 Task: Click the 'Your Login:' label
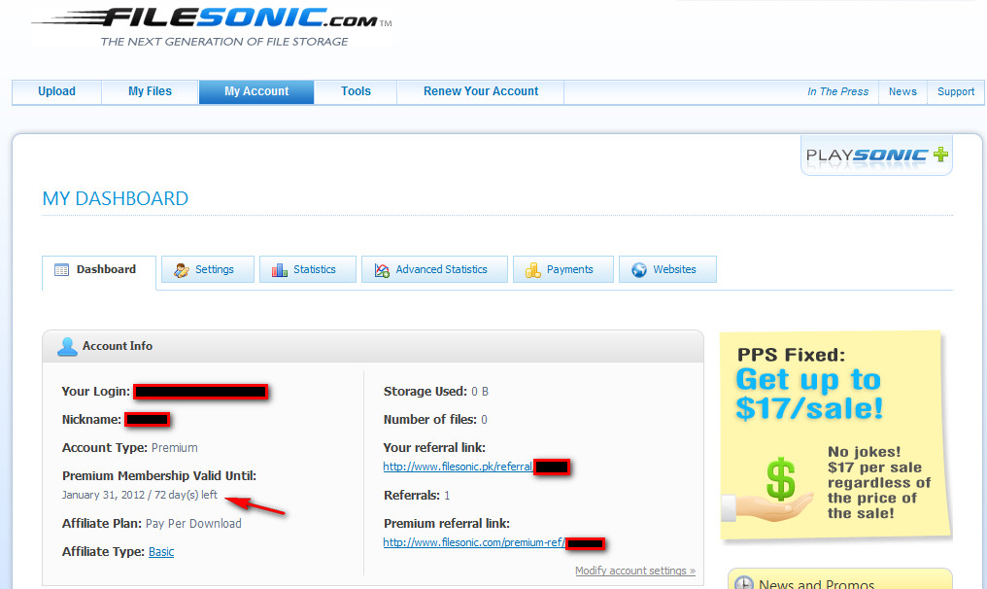click(95, 391)
